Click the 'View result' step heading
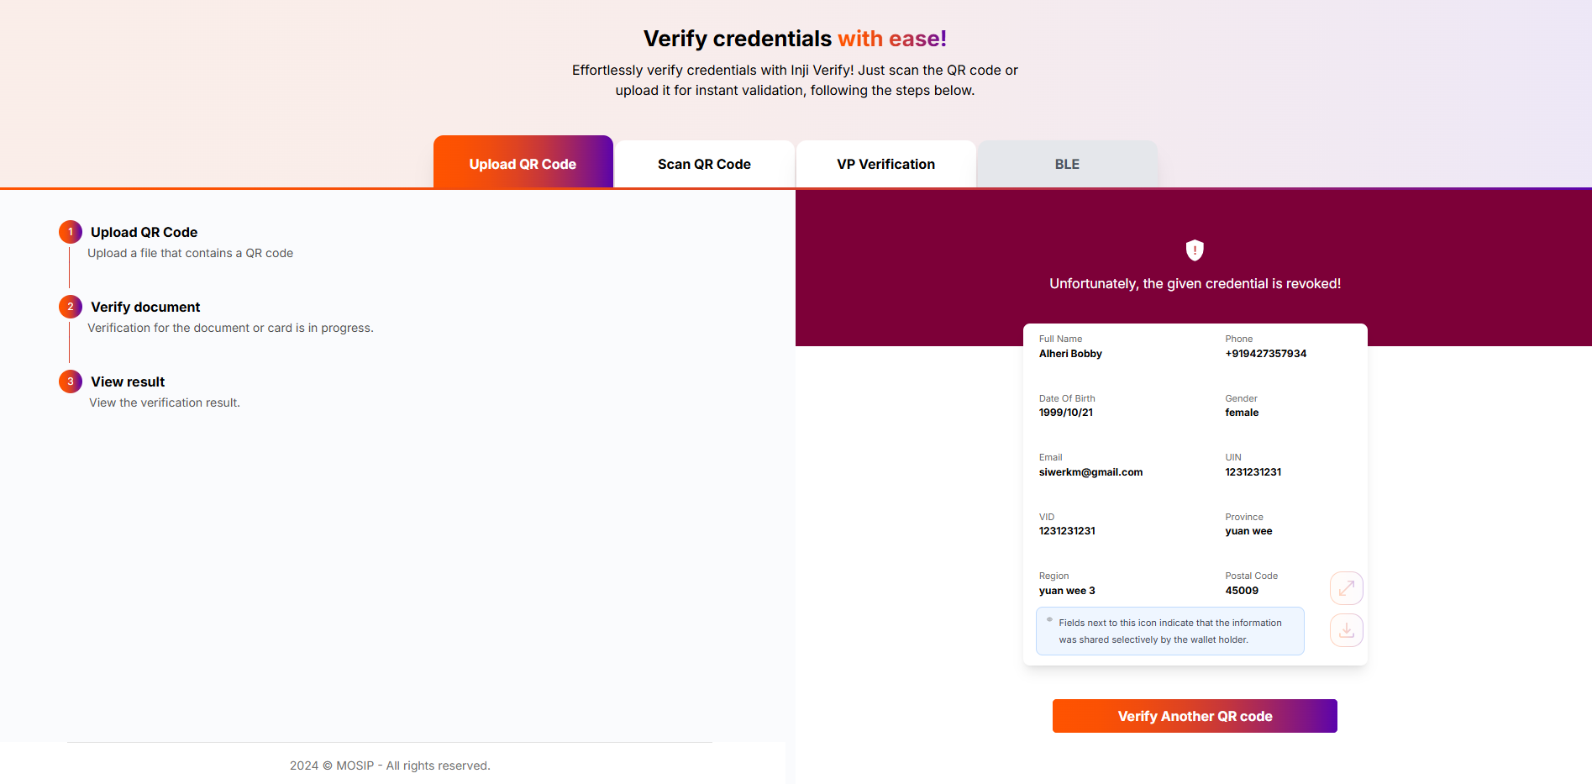1592x784 pixels. click(128, 381)
